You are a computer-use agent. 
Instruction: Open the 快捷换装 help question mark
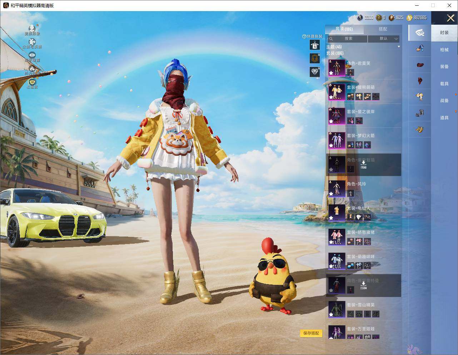pyautogui.click(x=304, y=37)
